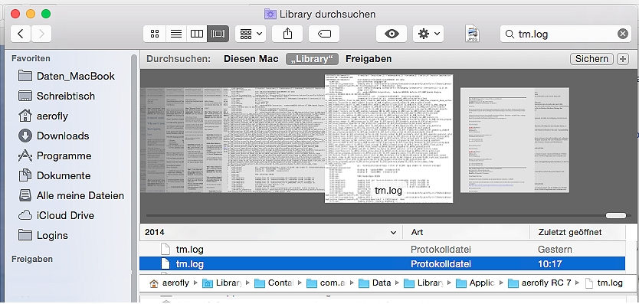Switch to Cover Flow view
The image size is (639, 304).
218,34
